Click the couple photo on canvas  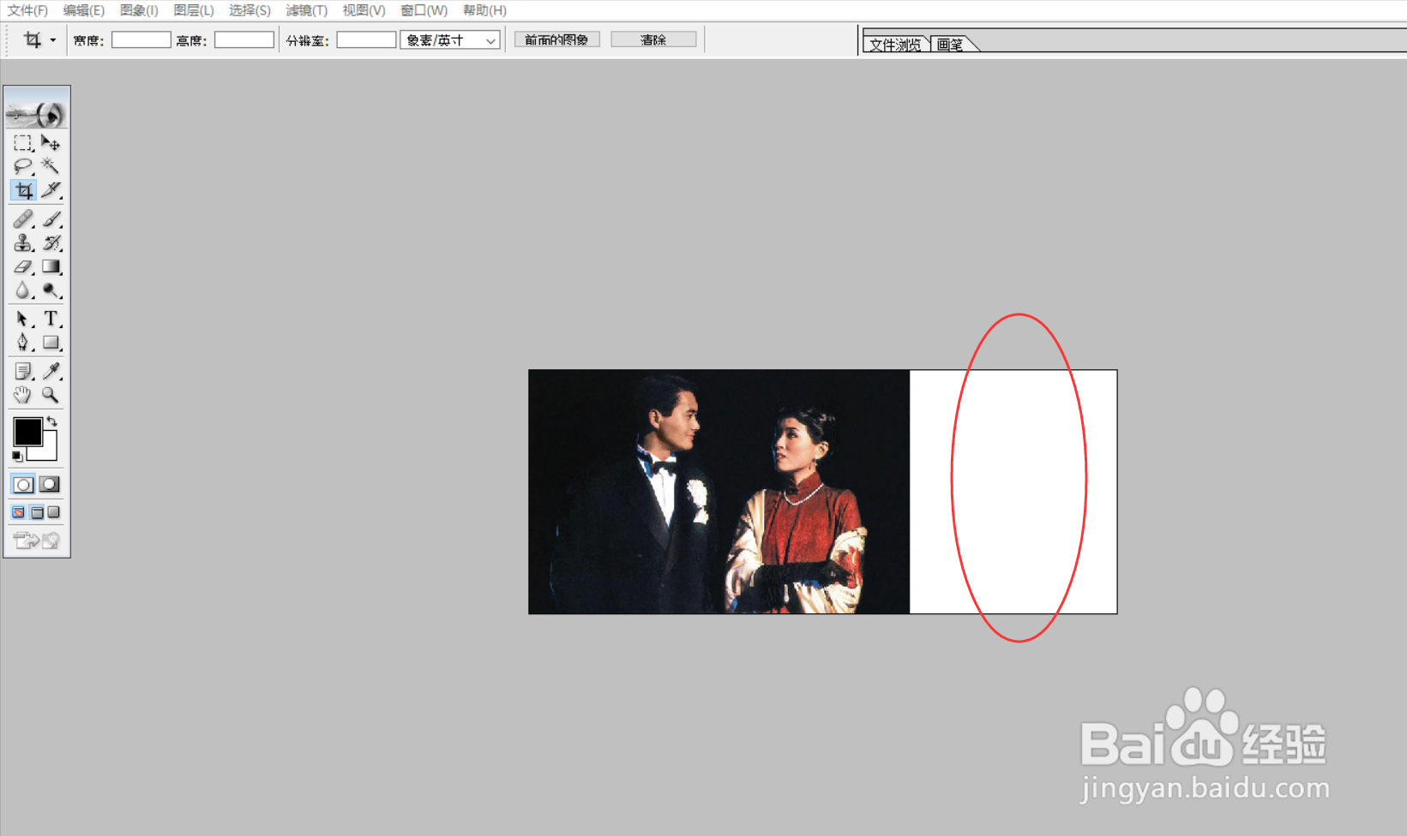(719, 492)
